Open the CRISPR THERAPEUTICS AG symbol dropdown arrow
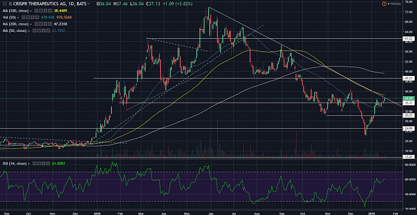The image size is (417, 215). click(x=88, y=3)
